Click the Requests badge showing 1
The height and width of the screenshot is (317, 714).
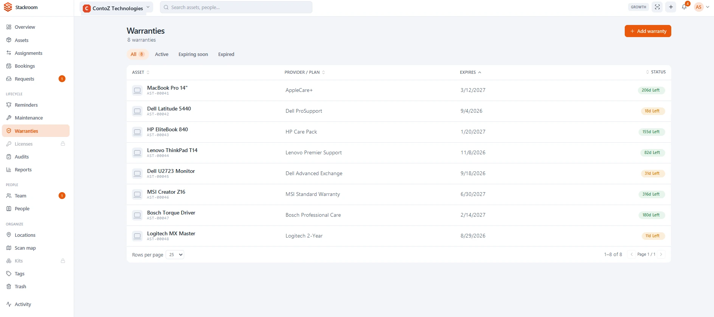pyautogui.click(x=62, y=79)
